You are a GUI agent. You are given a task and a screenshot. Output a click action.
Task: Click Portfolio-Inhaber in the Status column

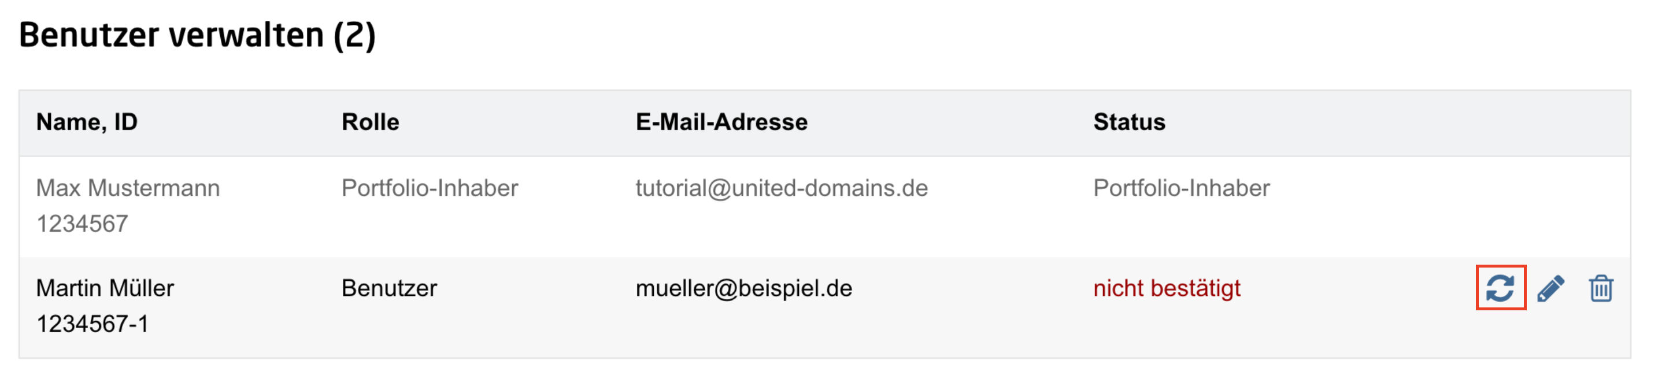point(1181,188)
